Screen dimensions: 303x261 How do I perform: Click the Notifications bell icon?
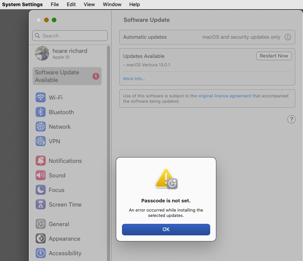[41, 161]
